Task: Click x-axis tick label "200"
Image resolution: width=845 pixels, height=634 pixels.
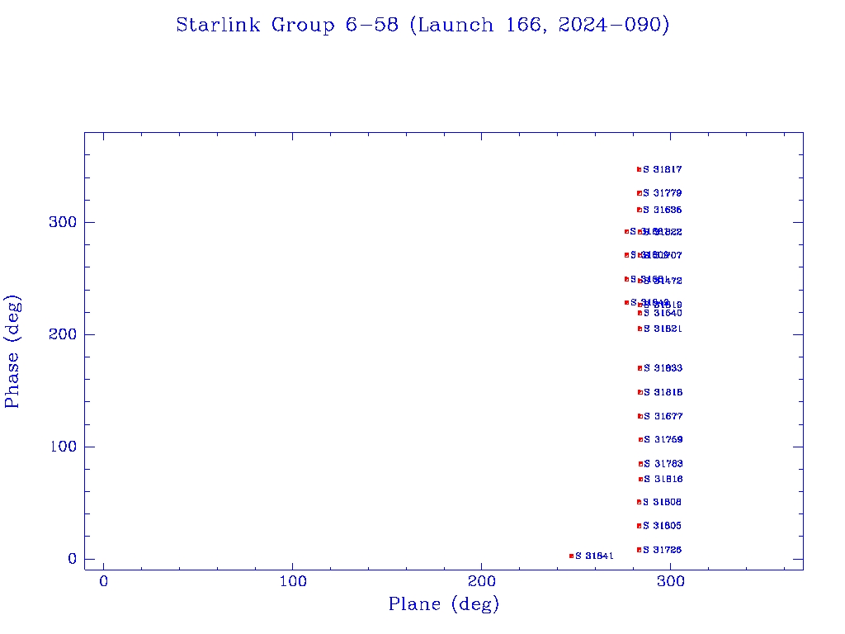Action: tap(482, 581)
